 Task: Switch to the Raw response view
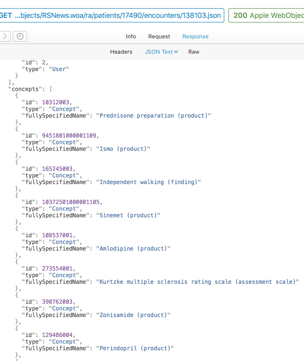194,52
